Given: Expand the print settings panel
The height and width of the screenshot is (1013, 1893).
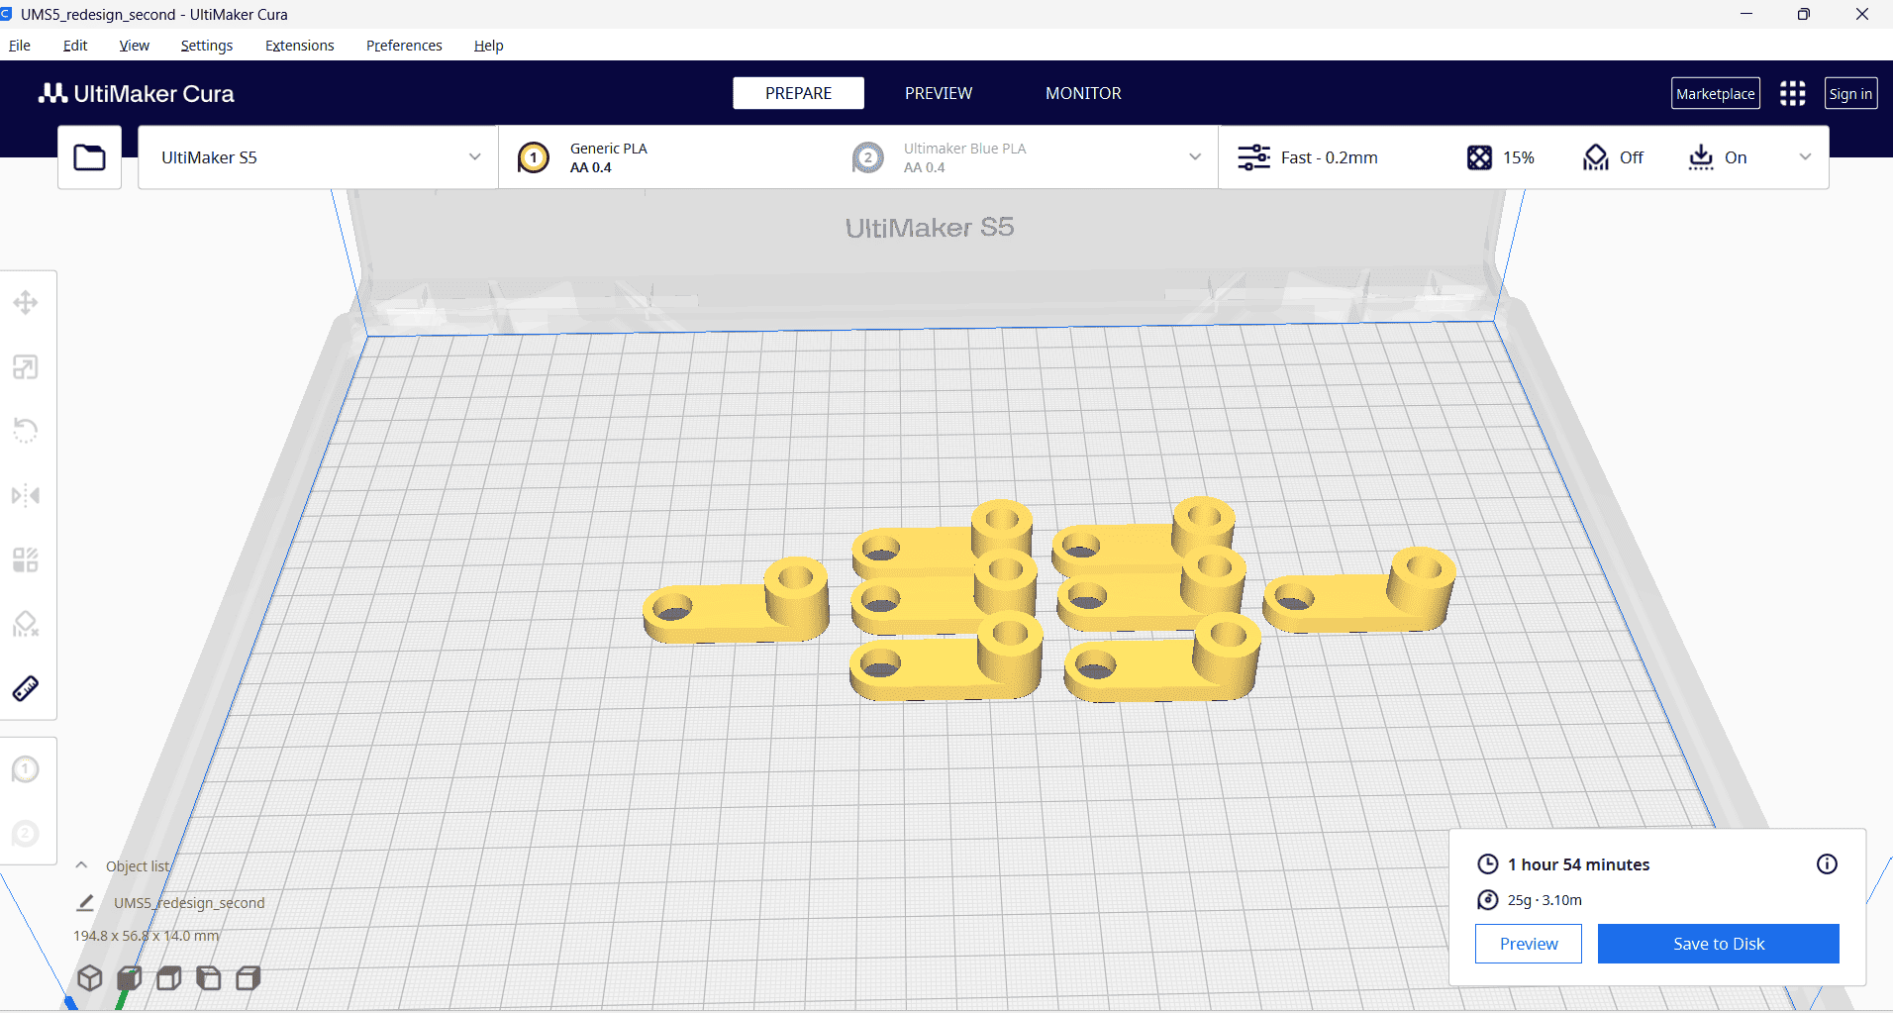Looking at the screenshot, I should click(x=1805, y=157).
